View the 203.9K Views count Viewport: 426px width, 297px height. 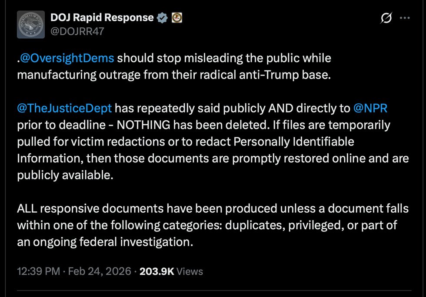(171, 271)
